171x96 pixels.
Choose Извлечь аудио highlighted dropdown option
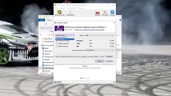(65, 39)
